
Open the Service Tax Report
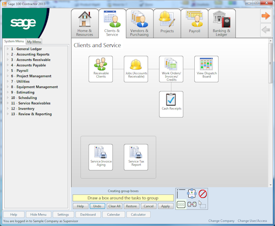coord(136,157)
